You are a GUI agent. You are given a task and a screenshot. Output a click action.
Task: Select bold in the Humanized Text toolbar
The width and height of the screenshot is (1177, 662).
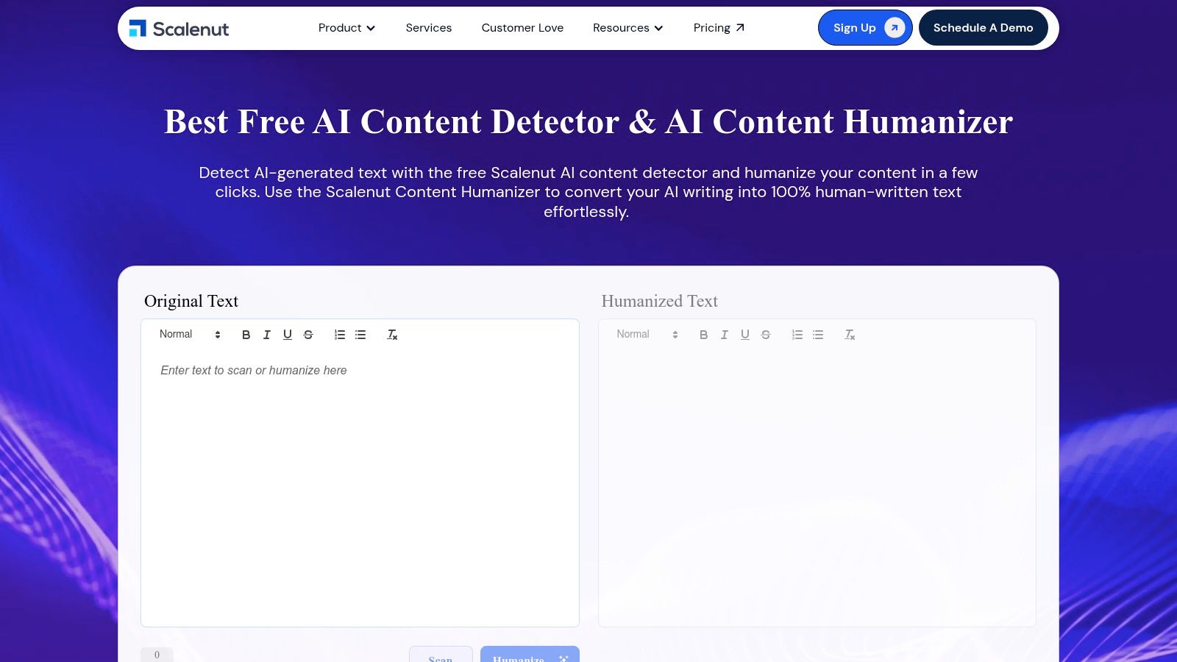(x=704, y=335)
